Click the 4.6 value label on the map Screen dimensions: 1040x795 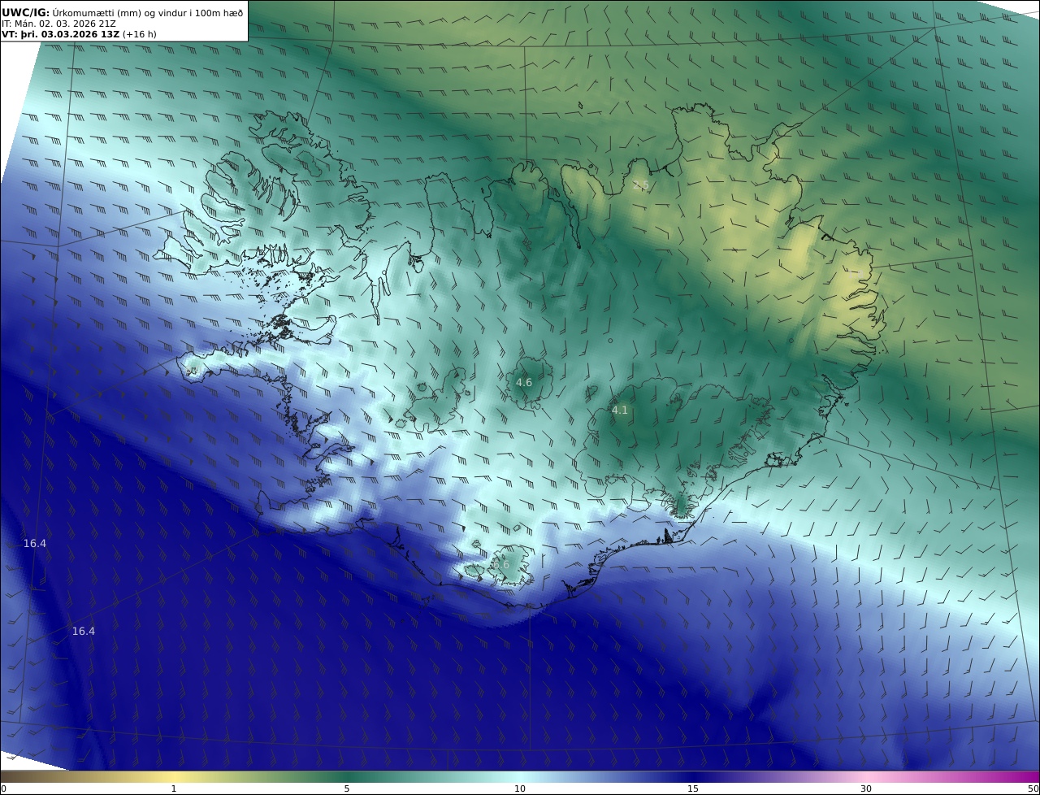tap(524, 382)
